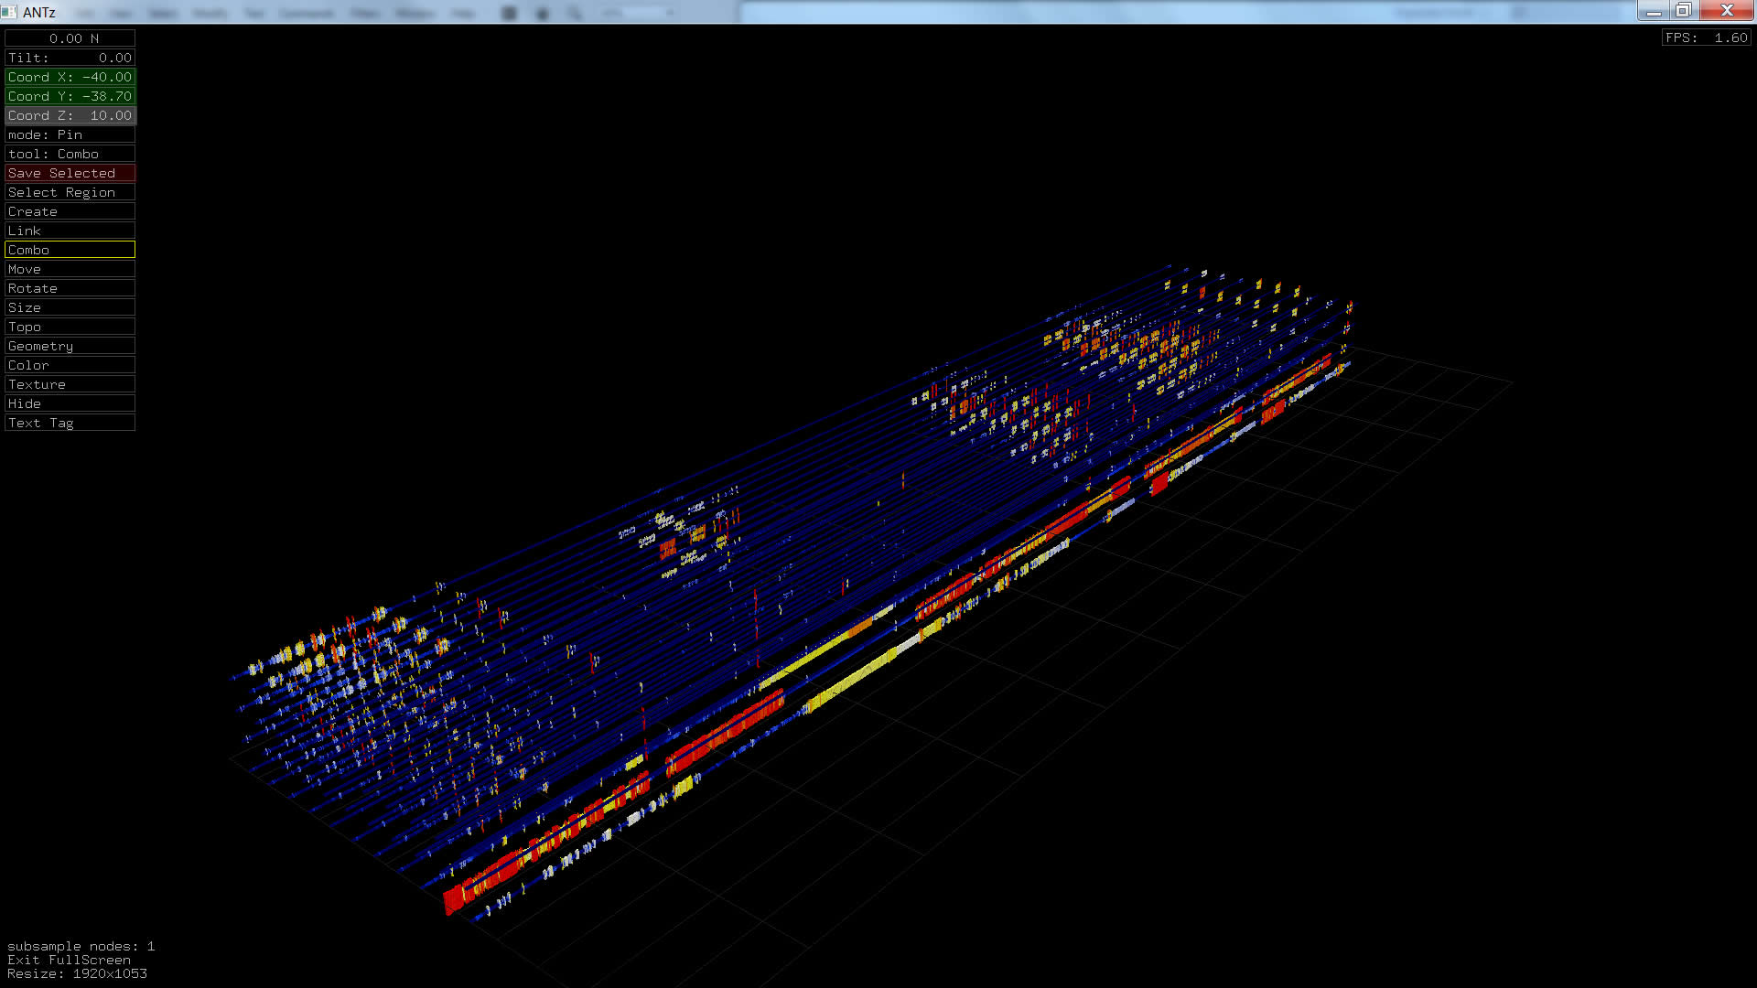This screenshot has height=988, width=1757.
Task: Open the tool: Combo selector
Action: point(70,154)
